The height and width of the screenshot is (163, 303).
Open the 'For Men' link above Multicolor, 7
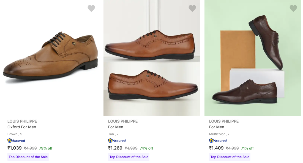point(217,127)
